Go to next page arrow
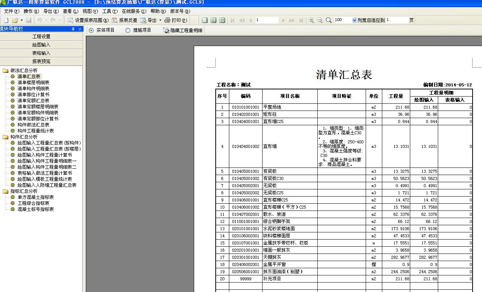 pyautogui.click(x=283, y=20)
